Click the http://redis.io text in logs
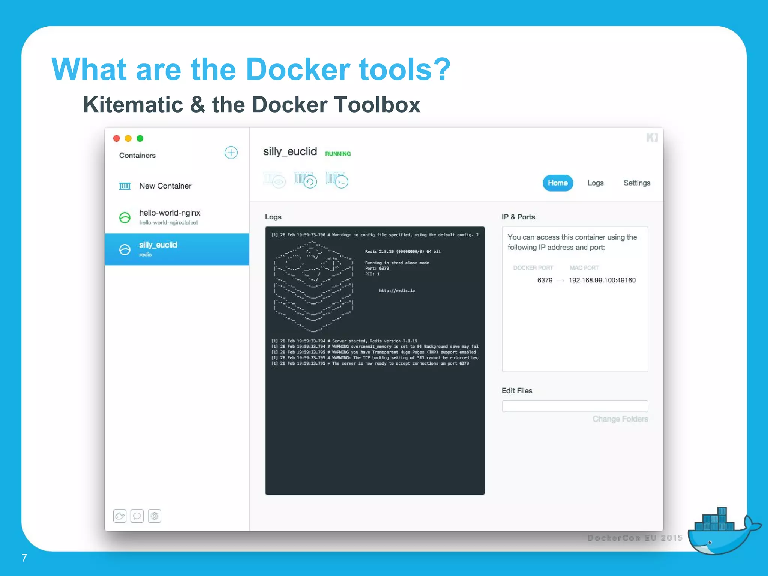Viewport: 768px width, 576px height. (397, 291)
